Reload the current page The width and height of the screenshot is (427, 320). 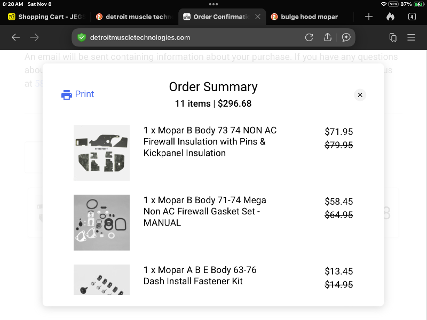click(309, 37)
